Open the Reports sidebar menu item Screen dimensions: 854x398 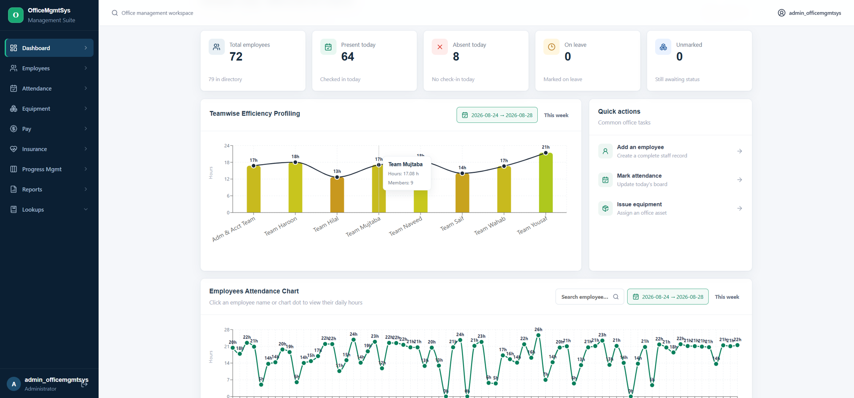[x=49, y=189]
